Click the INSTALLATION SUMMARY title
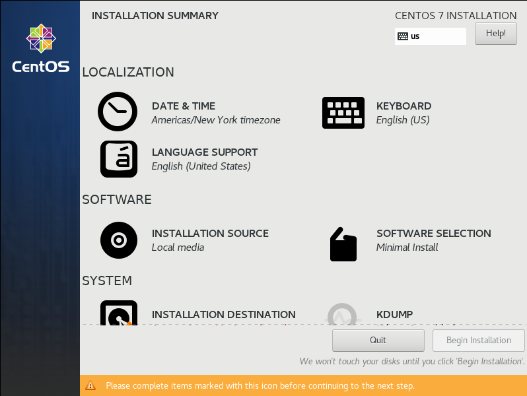 [x=155, y=16]
